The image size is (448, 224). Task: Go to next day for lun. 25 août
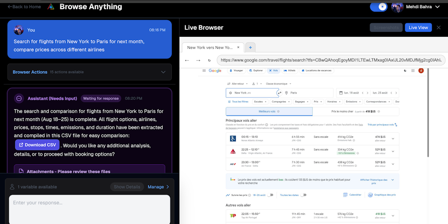click(x=395, y=93)
